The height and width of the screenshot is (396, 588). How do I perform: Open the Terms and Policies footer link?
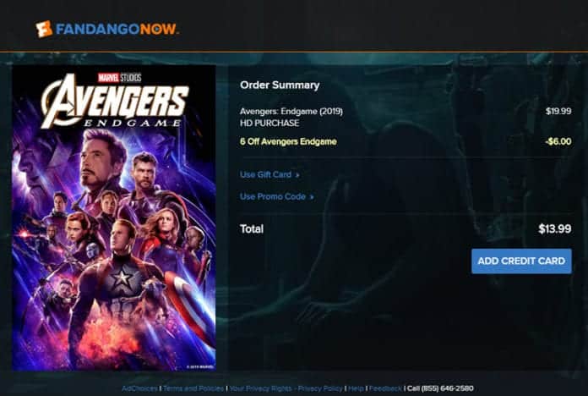point(193,388)
